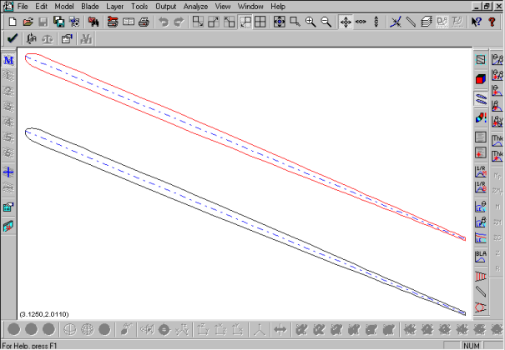Screen dimensions: 505x350
Task: Toggle the four-way Pan tool
Action: (x=346, y=22)
